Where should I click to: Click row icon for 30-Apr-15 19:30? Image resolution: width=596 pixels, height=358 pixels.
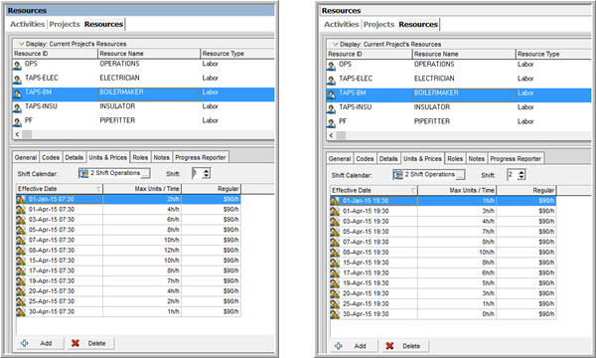tap(335, 314)
